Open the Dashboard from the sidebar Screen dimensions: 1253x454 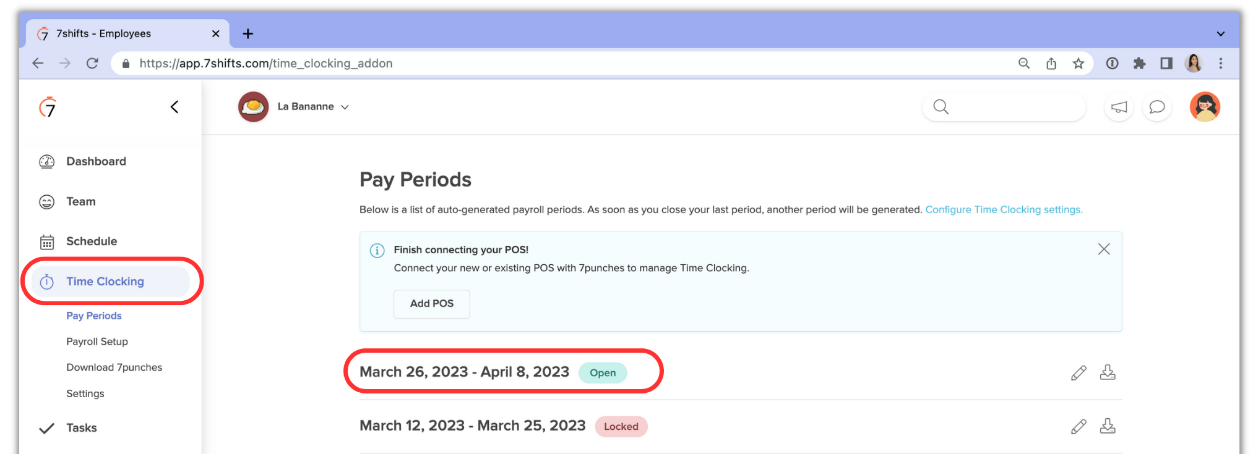click(96, 161)
